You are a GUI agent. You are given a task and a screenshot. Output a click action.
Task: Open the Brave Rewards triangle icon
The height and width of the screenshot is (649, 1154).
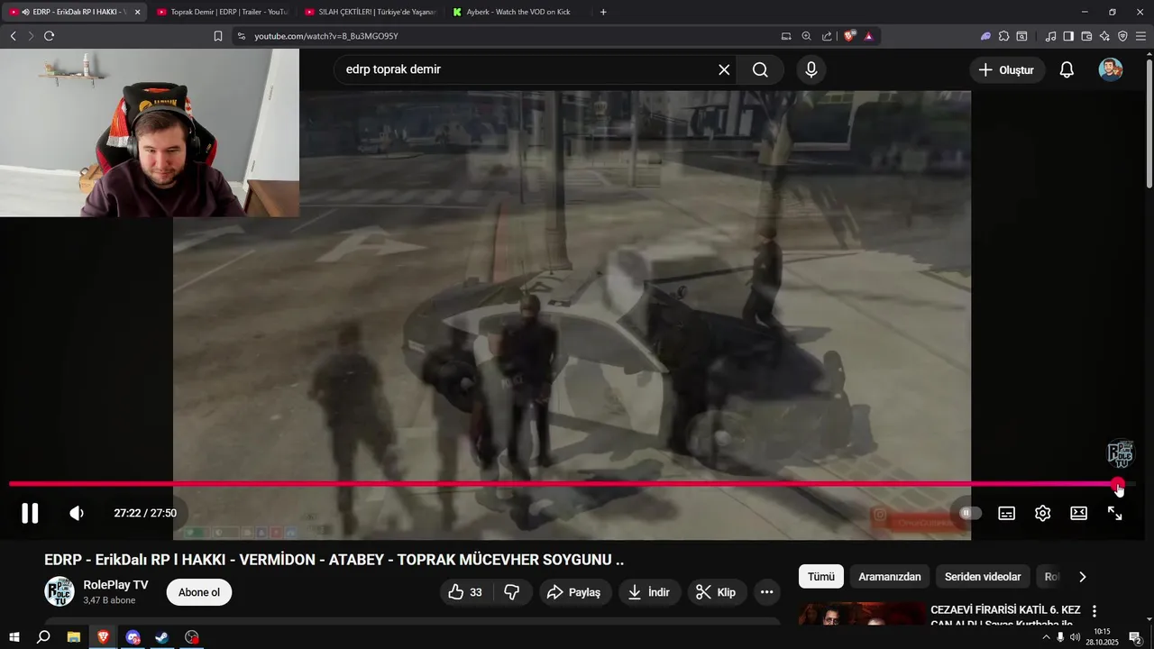pyautogui.click(x=868, y=36)
